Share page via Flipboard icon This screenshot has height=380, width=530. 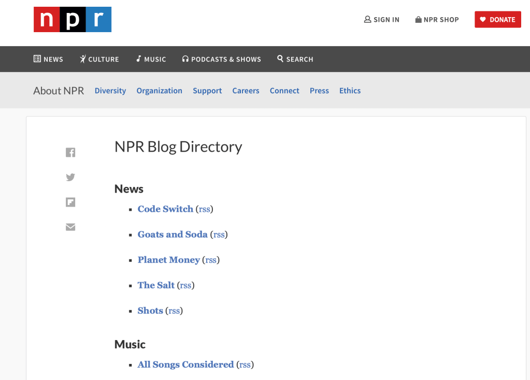point(70,202)
